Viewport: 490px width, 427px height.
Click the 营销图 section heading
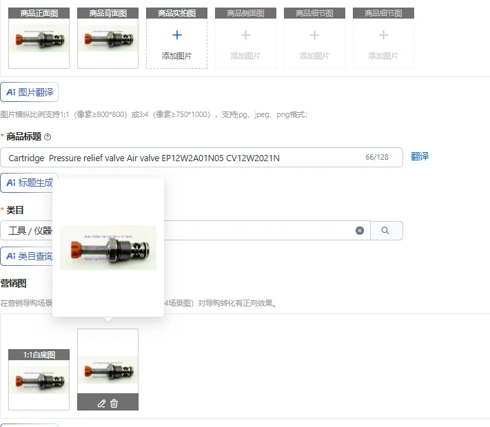coord(13,283)
